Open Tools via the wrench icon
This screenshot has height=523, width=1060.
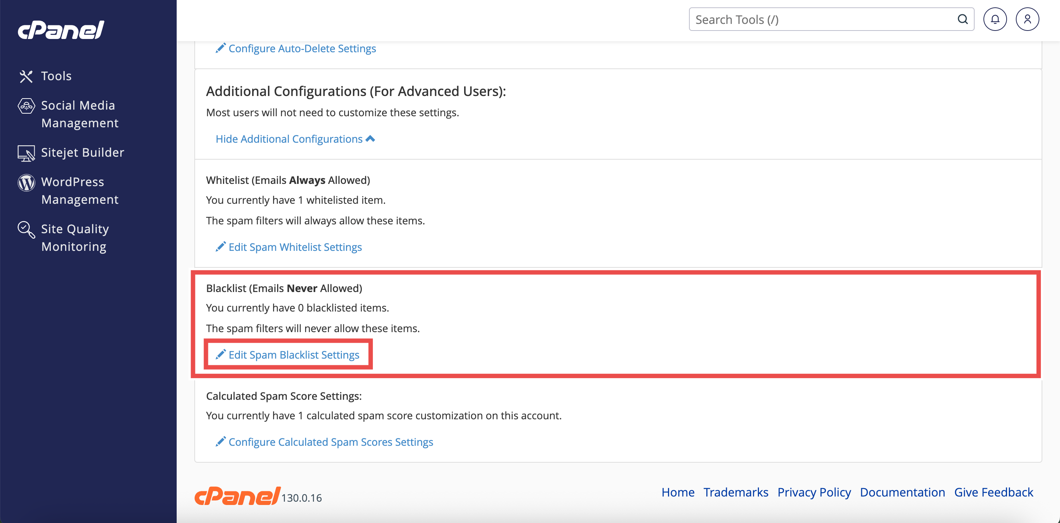(x=26, y=76)
